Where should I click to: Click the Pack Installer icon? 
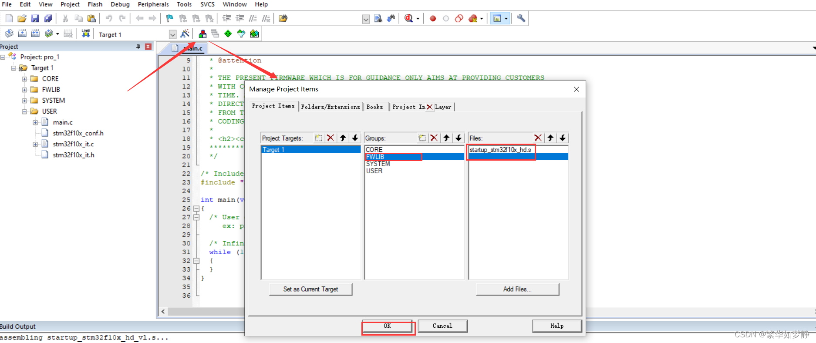click(x=255, y=34)
